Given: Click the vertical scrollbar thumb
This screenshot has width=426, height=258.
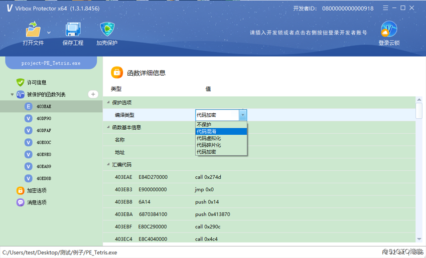Looking at the screenshot, I should (419, 111).
